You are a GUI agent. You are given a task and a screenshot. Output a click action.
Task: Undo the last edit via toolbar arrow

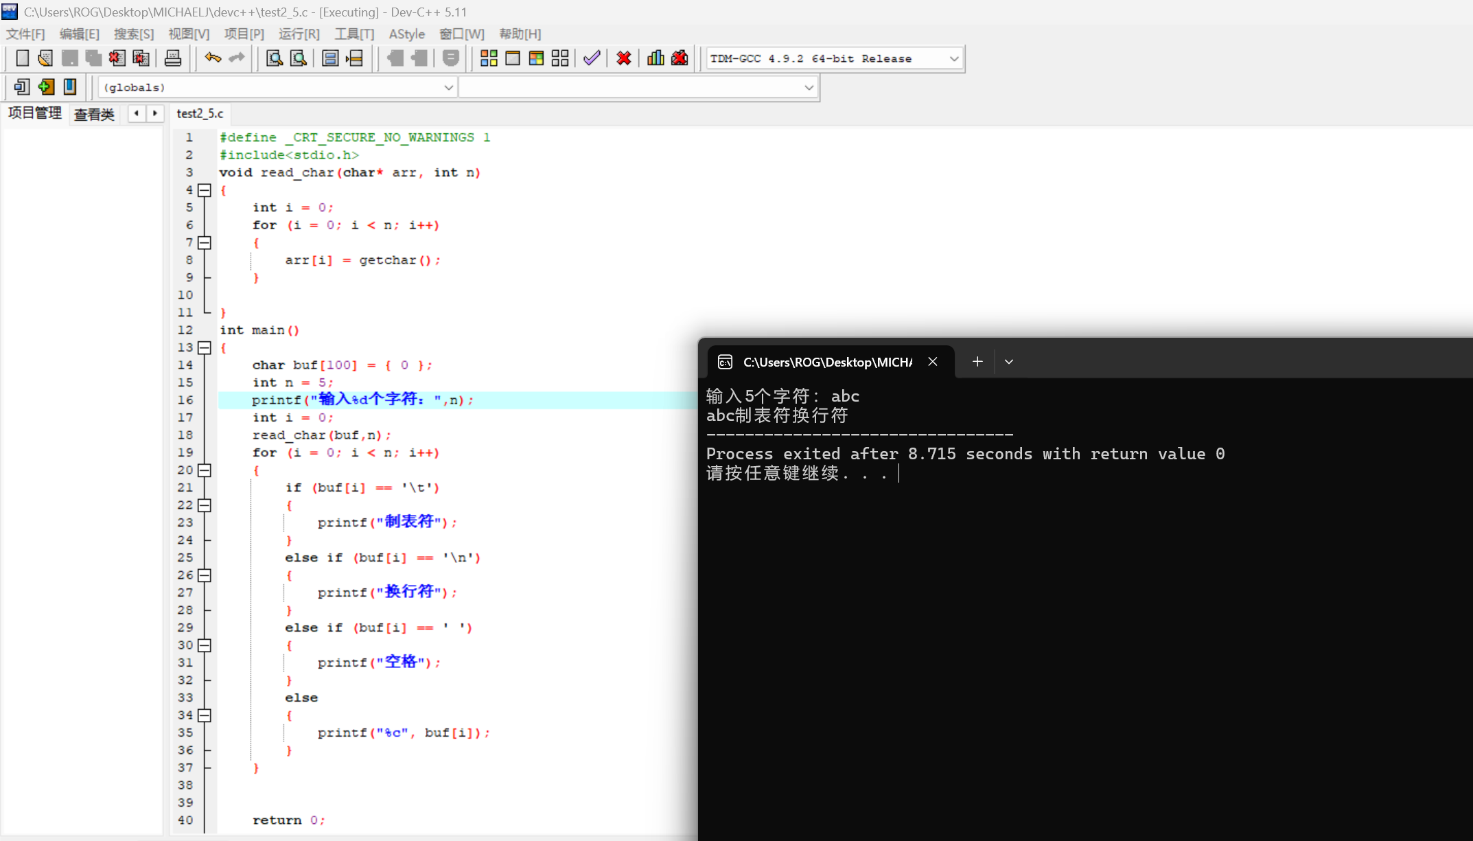click(213, 58)
